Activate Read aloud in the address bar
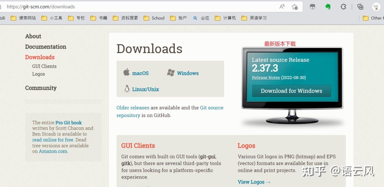This screenshot has width=384, height=187. click(x=282, y=6)
